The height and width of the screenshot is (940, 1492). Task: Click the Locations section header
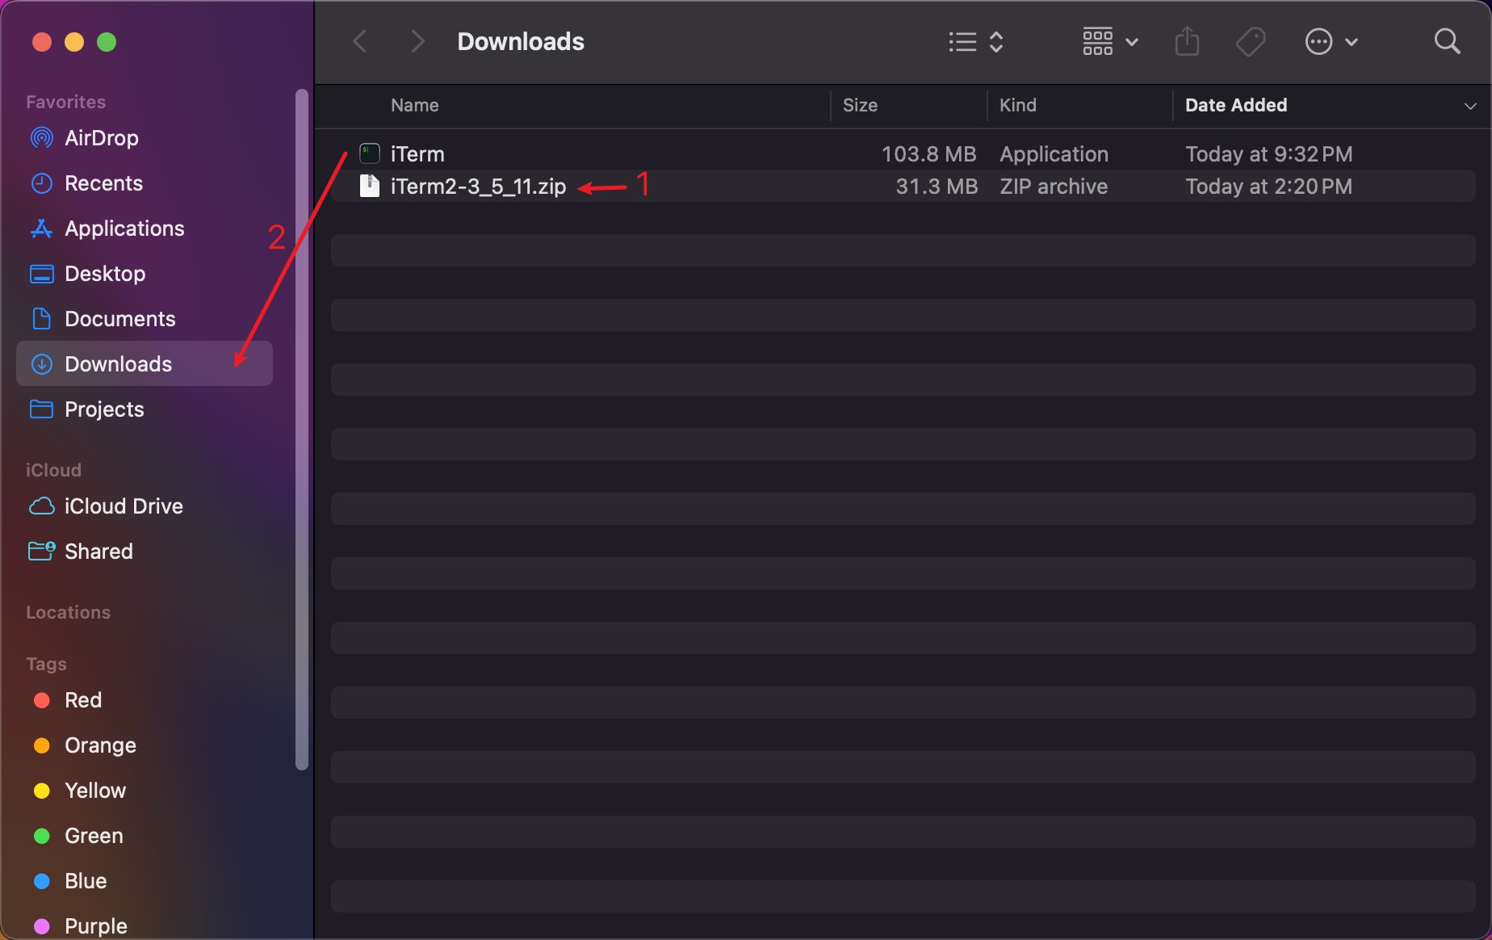click(x=68, y=612)
